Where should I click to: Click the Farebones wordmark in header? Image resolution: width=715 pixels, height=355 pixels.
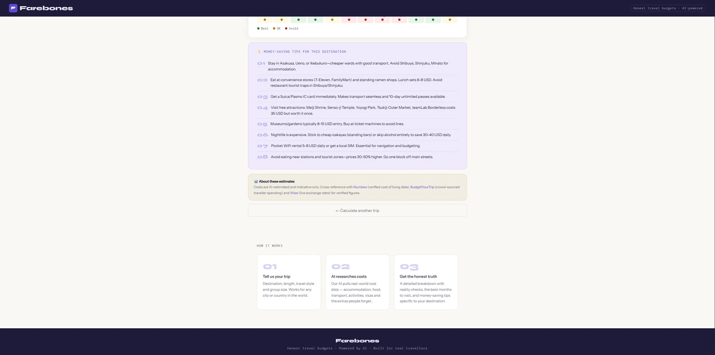[46, 8]
